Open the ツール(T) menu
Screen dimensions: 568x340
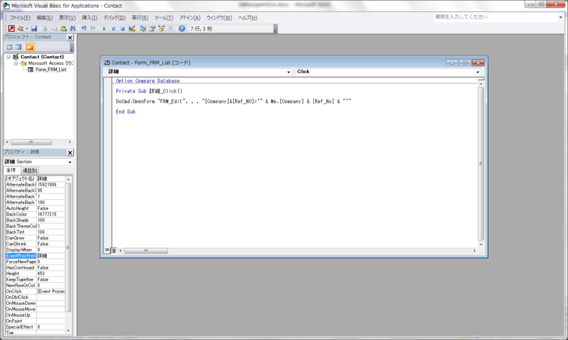click(x=164, y=17)
